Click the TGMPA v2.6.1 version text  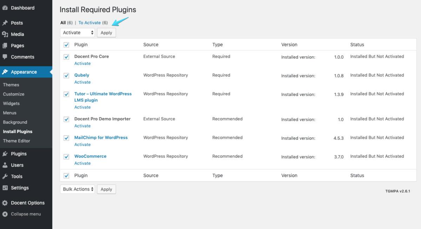[397, 191]
